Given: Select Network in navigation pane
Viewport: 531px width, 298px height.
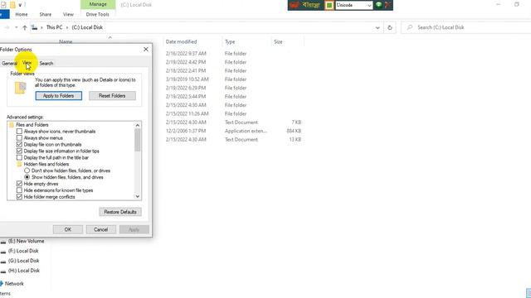Looking at the screenshot, I should [14, 284].
